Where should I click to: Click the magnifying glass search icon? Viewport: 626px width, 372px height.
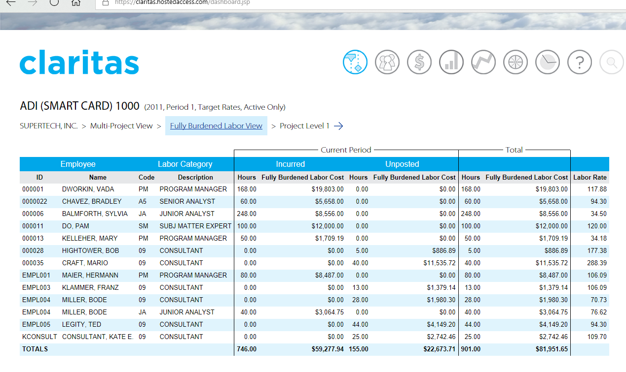[x=612, y=62]
